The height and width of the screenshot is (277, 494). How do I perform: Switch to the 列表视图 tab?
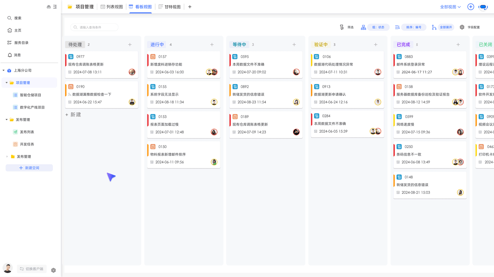tap(112, 7)
